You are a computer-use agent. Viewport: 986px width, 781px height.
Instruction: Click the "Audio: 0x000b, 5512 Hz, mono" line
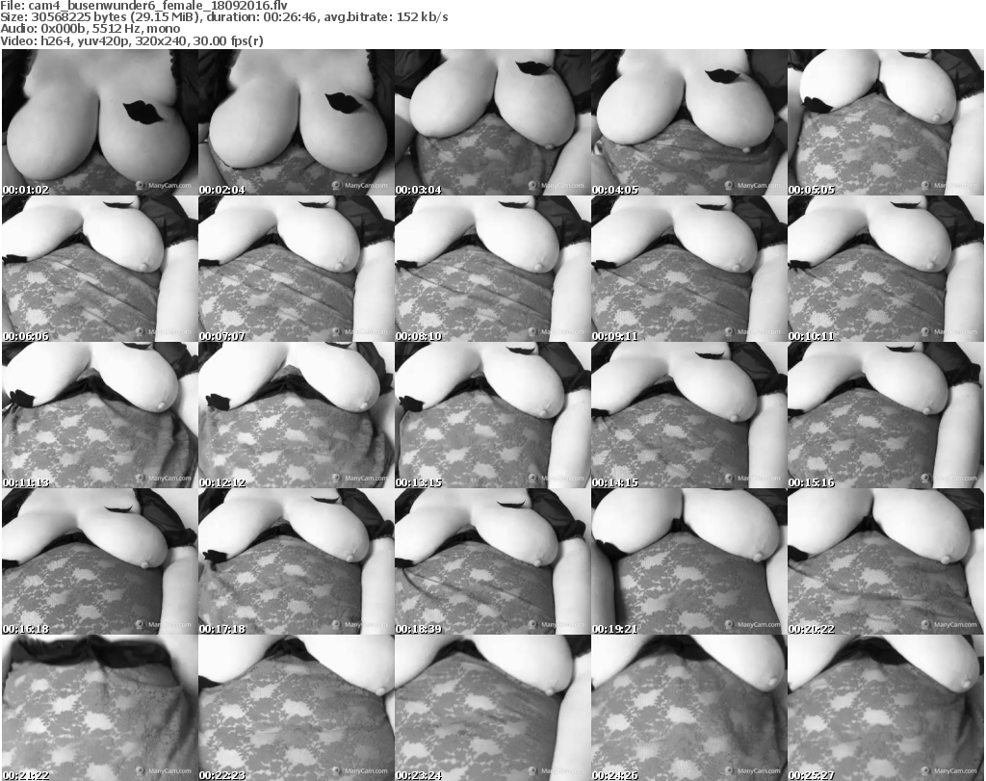tap(90, 29)
